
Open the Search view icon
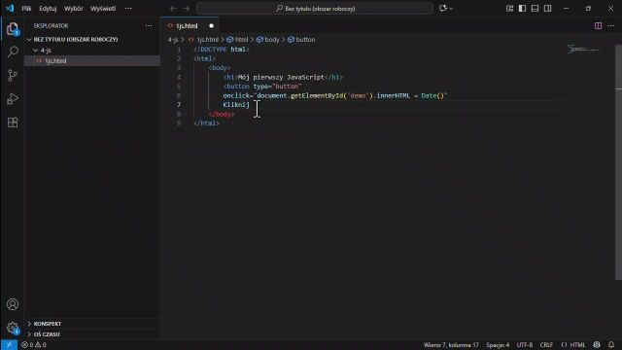[13, 52]
